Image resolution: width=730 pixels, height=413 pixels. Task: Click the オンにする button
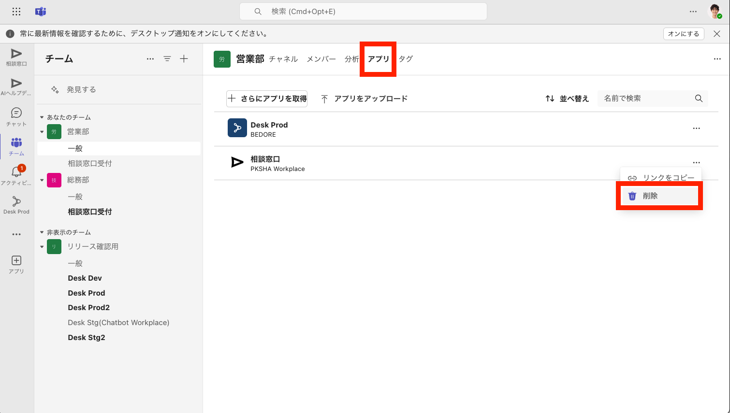pos(684,34)
